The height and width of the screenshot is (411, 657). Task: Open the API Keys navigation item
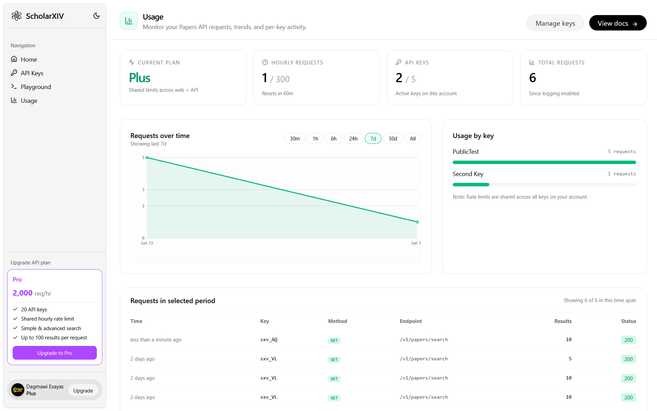pos(55,73)
